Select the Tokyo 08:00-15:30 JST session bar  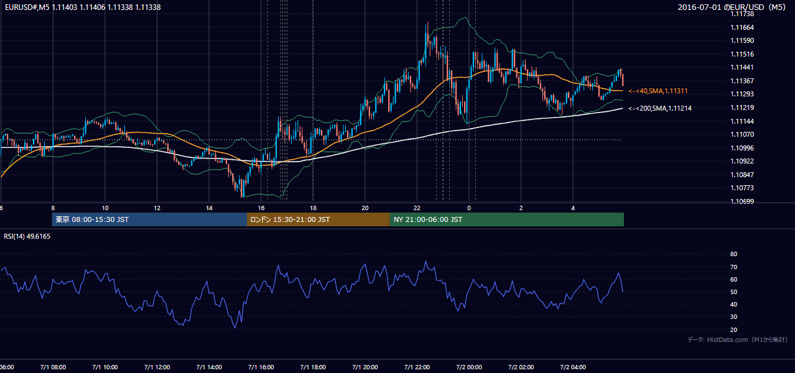[149, 219]
